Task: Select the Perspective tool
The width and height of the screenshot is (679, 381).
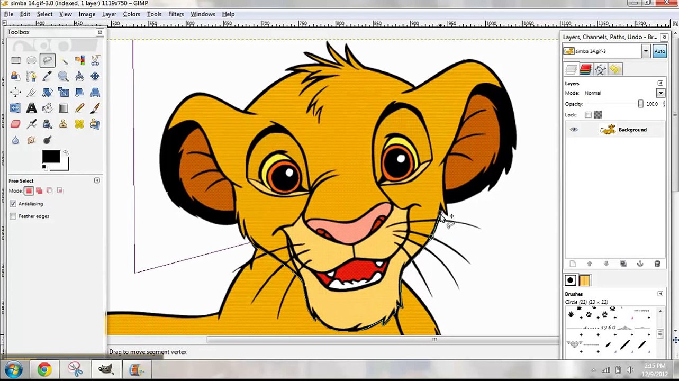Action: point(95,93)
